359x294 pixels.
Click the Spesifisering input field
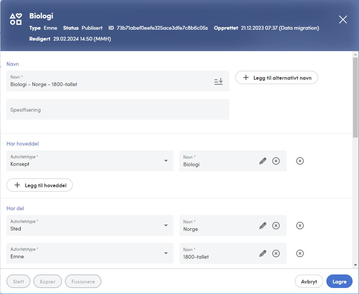coord(118,109)
